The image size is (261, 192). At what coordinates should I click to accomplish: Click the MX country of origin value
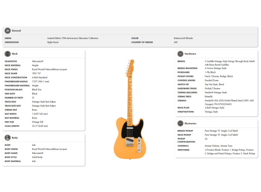click(x=176, y=42)
